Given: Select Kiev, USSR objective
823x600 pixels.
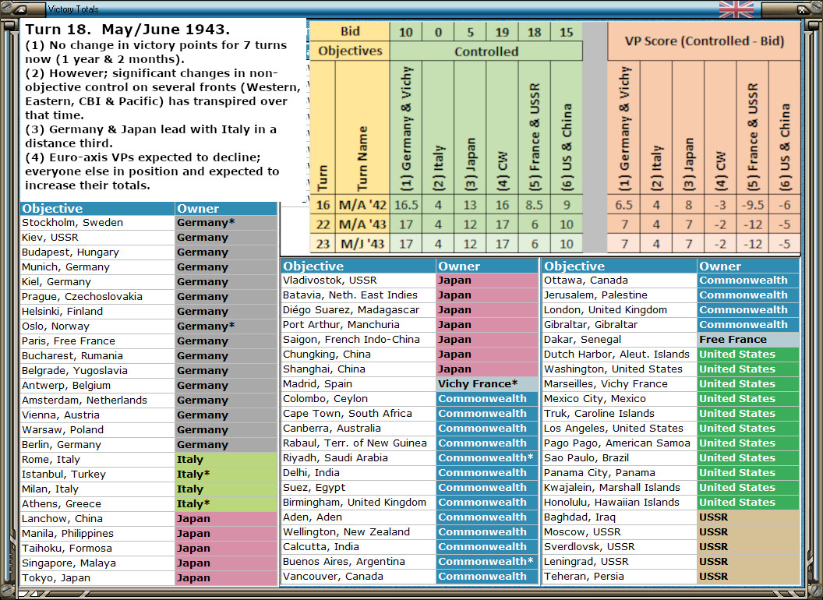Looking at the screenshot, I should tap(97, 237).
